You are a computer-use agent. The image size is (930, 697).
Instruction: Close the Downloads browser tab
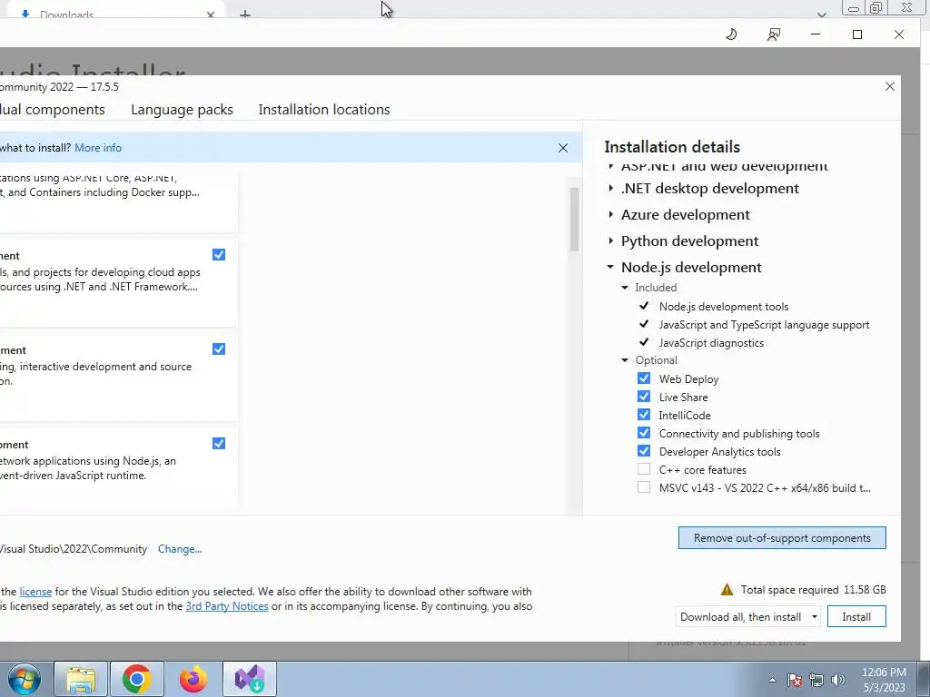(x=211, y=15)
